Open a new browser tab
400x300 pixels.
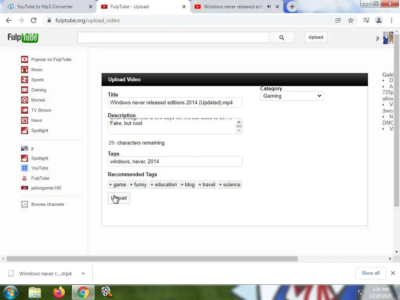292,7
